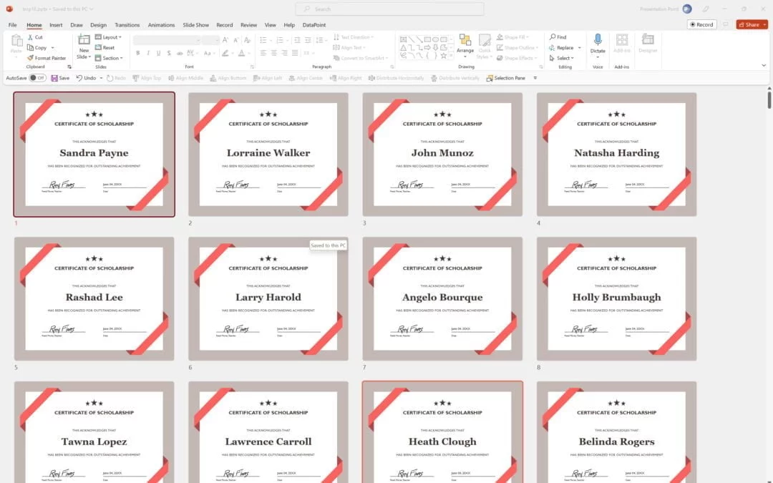Open the Animations tab
This screenshot has height=483, width=773.
[161, 24]
